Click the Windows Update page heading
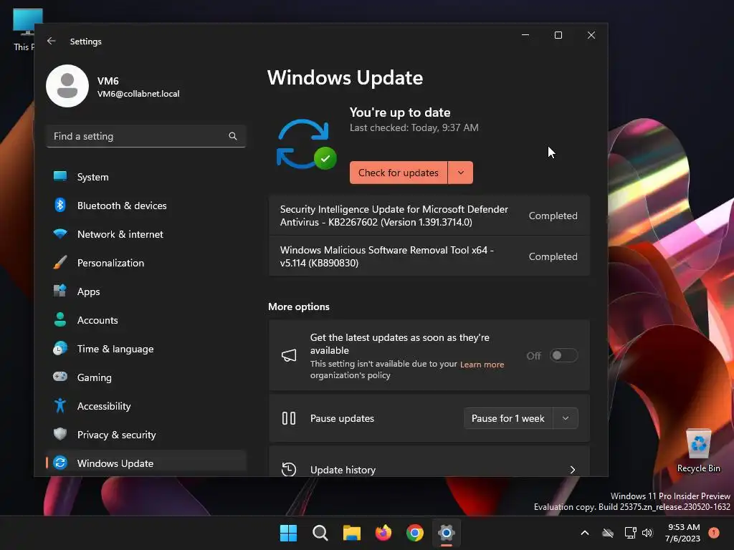Image resolution: width=734 pixels, height=550 pixels. pyautogui.click(x=345, y=77)
